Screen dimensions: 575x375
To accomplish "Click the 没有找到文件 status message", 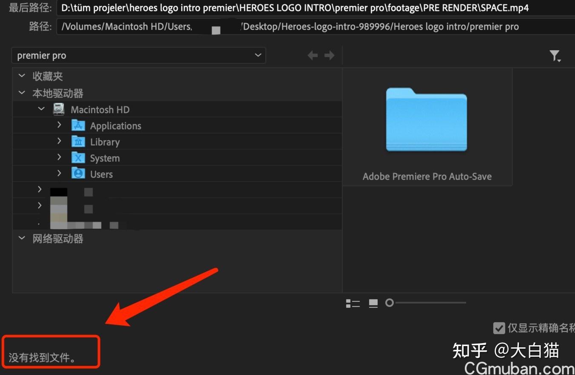I will click(x=43, y=358).
